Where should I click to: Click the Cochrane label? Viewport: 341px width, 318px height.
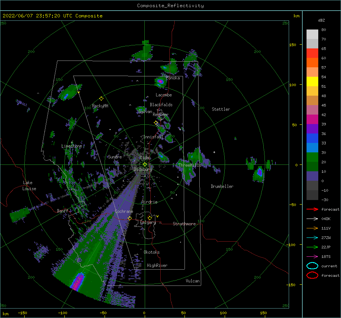[124, 211]
